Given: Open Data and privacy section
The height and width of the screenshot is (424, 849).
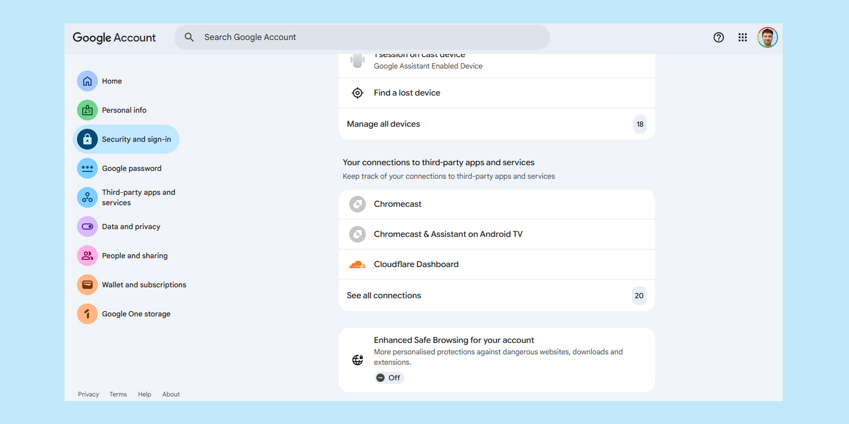Looking at the screenshot, I should click(131, 226).
